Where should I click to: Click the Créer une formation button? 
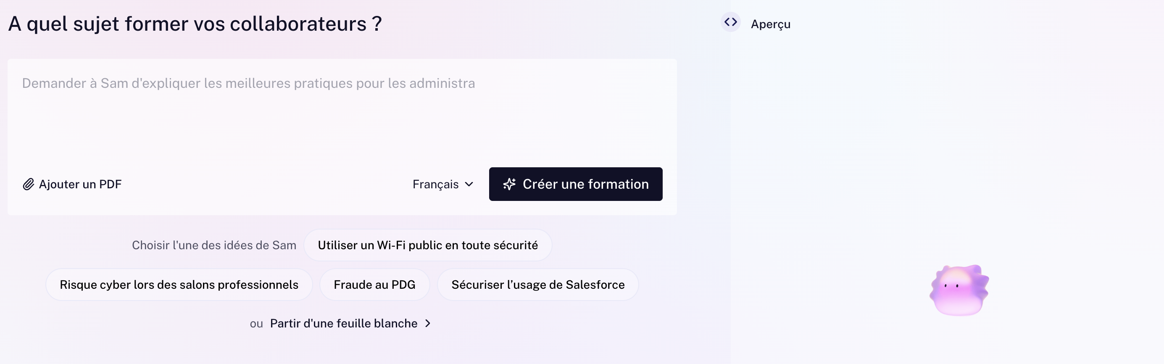(576, 184)
